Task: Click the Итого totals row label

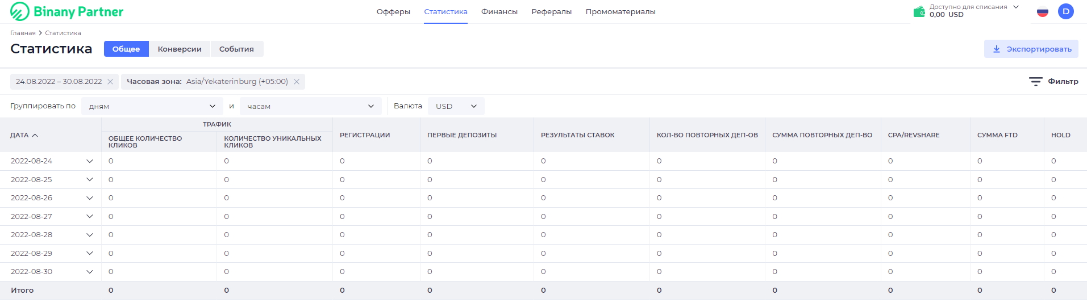Action: (22, 290)
